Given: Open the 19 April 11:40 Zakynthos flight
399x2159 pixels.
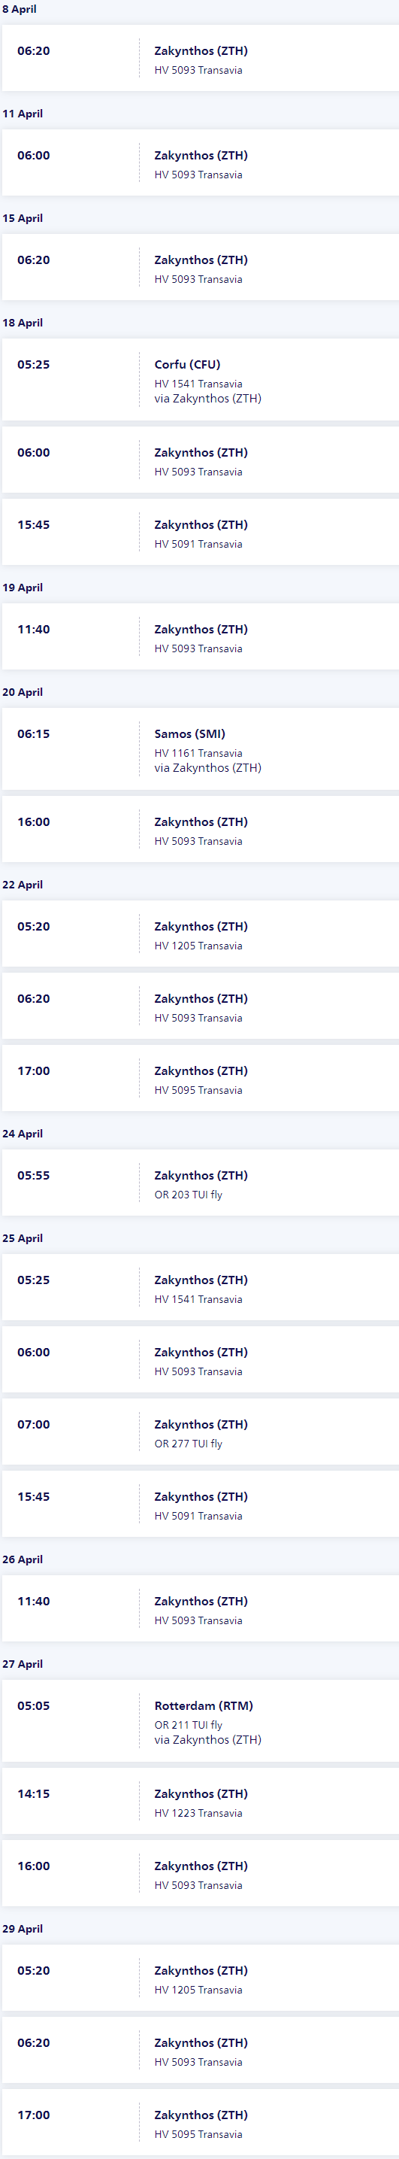Looking at the screenshot, I should [200, 637].
